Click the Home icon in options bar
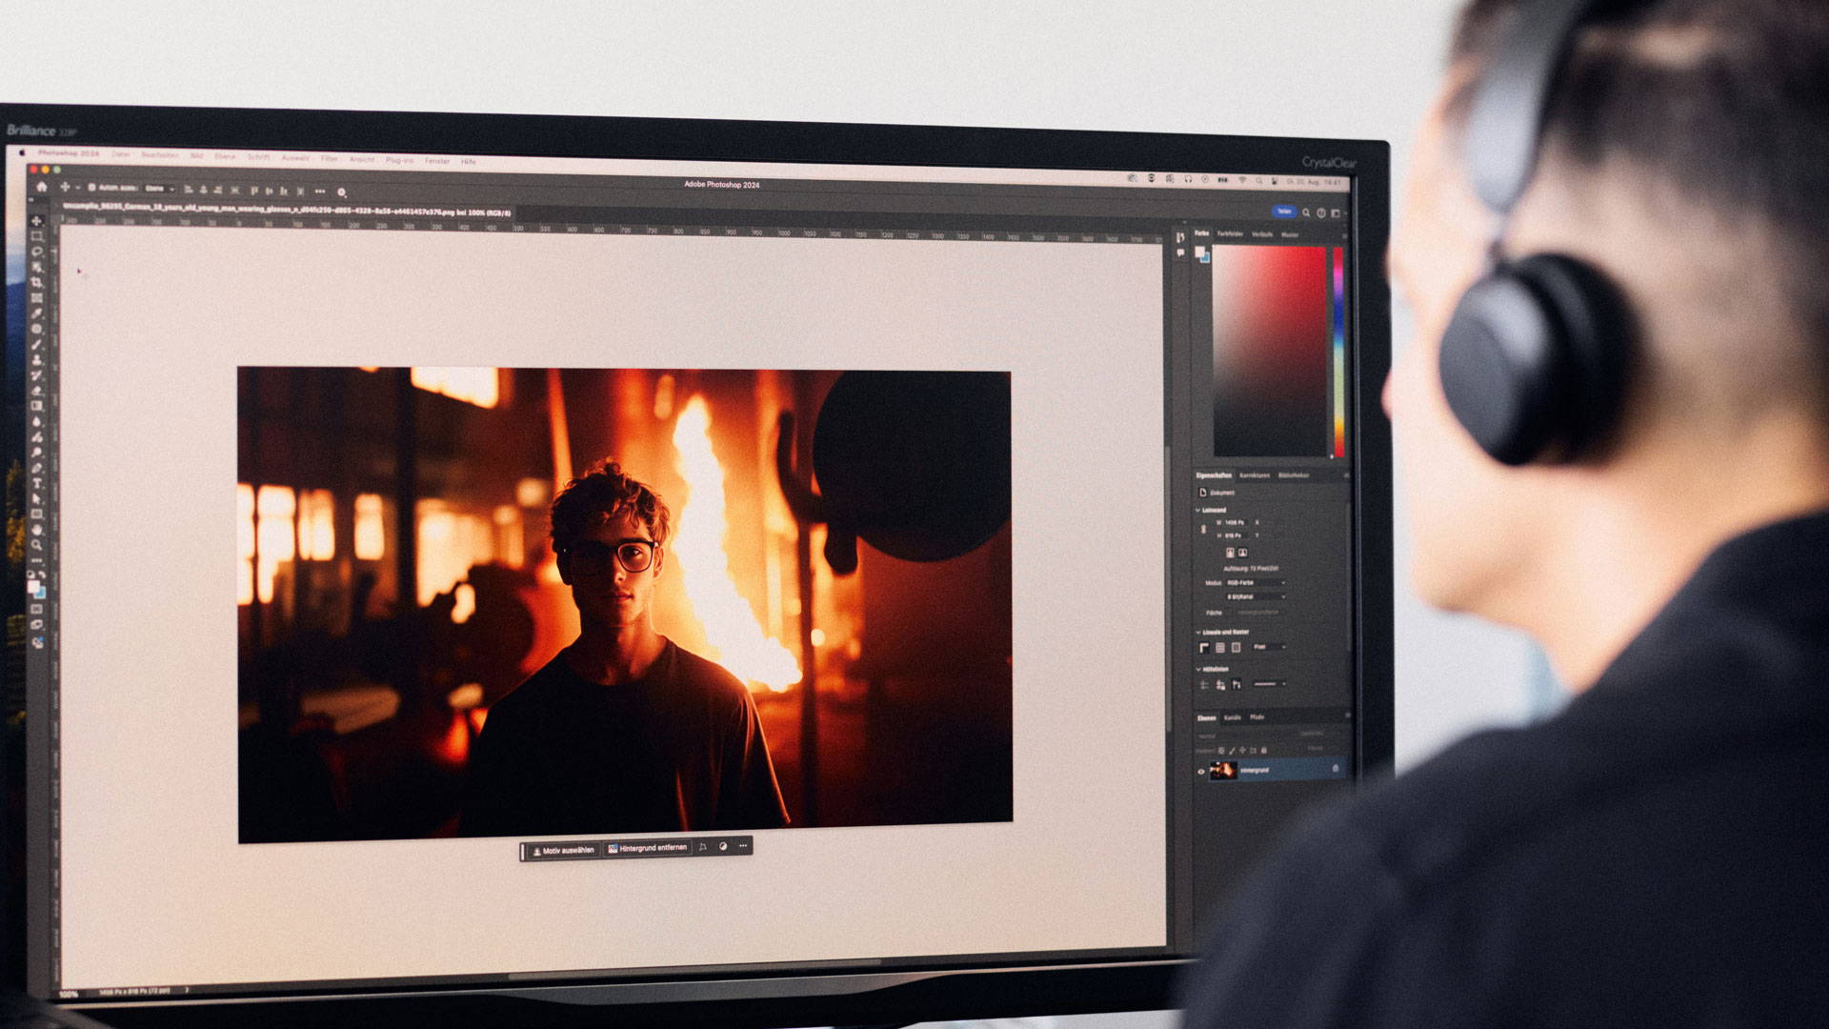 pos(41,187)
